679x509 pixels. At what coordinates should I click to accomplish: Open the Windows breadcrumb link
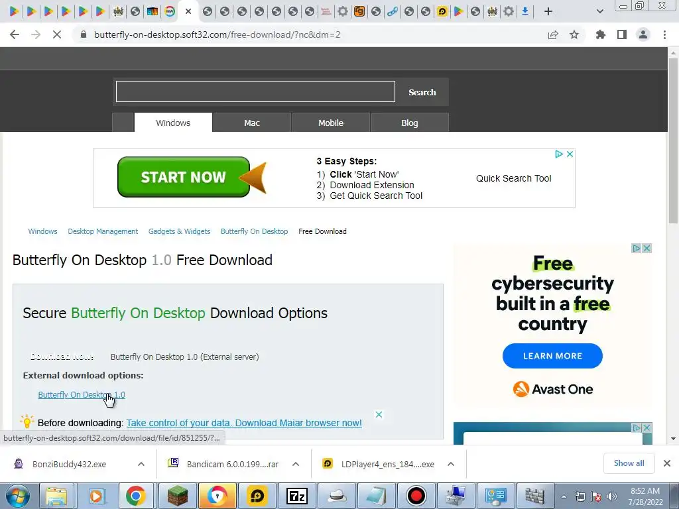[x=42, y=231]
